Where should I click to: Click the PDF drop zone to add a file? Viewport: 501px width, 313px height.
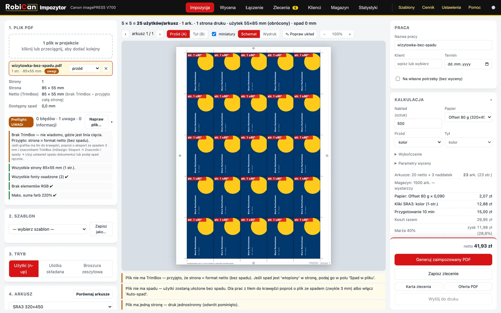(61, 46)
